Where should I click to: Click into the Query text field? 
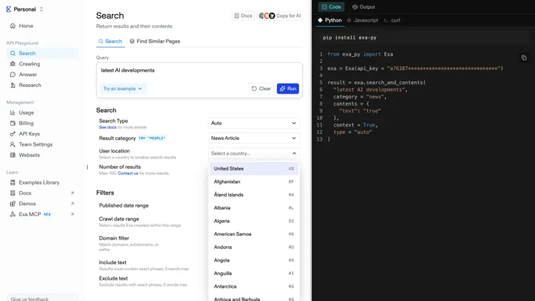coord(199,71)
